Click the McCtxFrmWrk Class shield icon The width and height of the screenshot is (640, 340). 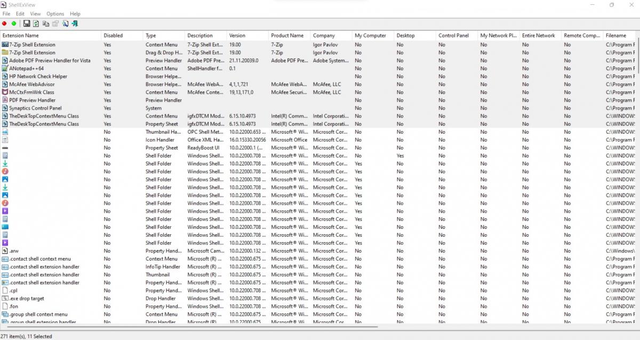tap(5, 92)
